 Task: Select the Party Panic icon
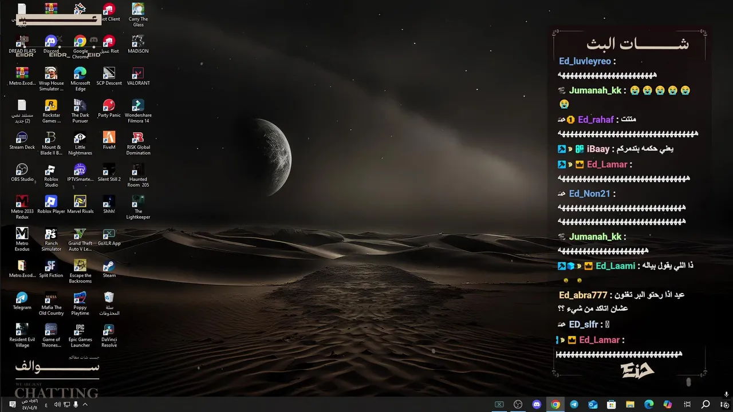(x=109, y=109)
